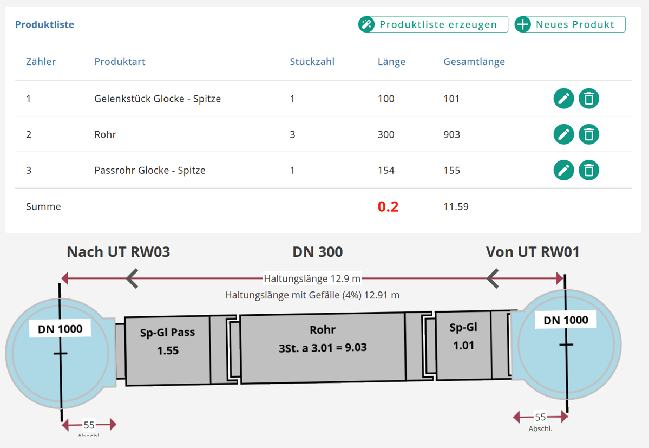The image size is (649, 448).
Task: Delete the Passrohr Glocke - Spitze row
Action: (x=588, y=170)
